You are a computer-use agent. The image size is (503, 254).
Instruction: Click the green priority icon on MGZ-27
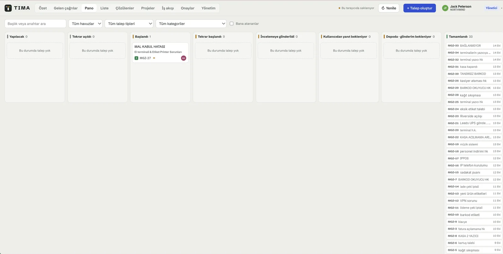[136, 58]
